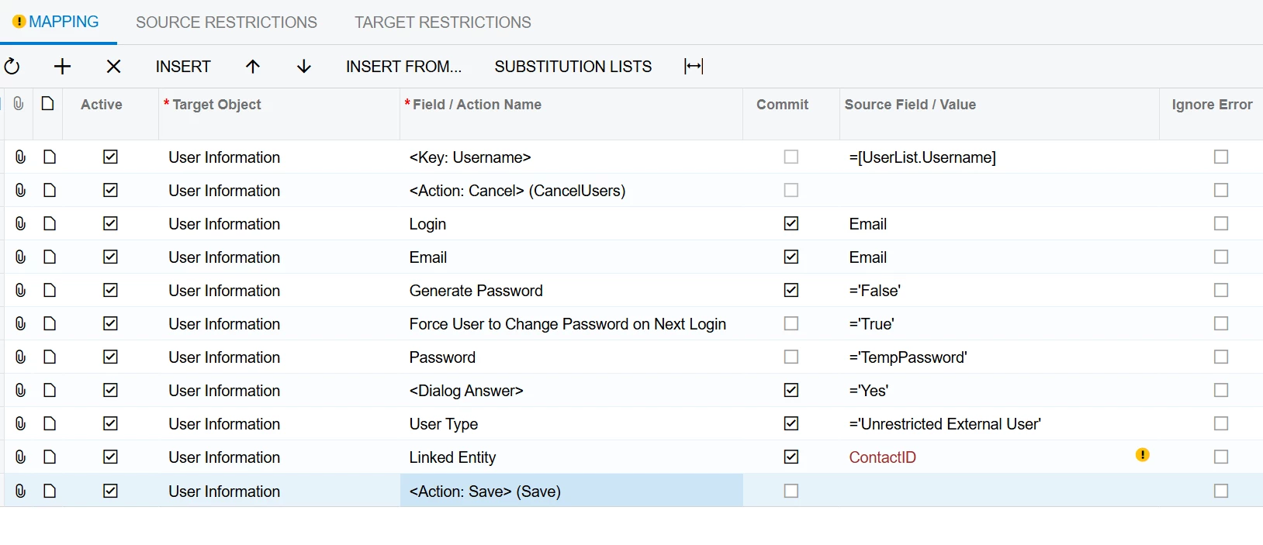Uncheck the Active checkbox for User Type row
Image resolution: width=1263 pixels, height=545 pixels.
pyautogui.click(x=110, y=424)
